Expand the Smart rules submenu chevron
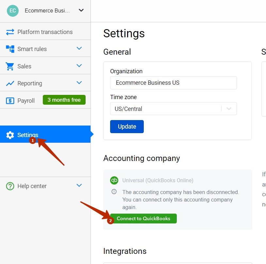Image resolution: width=266 pixels, height=264 pixels. coord(79,48)
